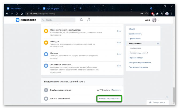Close the Мессенджер tab
Image resolution: width=179 pixels, height=109 pixels.
point(39,8)
